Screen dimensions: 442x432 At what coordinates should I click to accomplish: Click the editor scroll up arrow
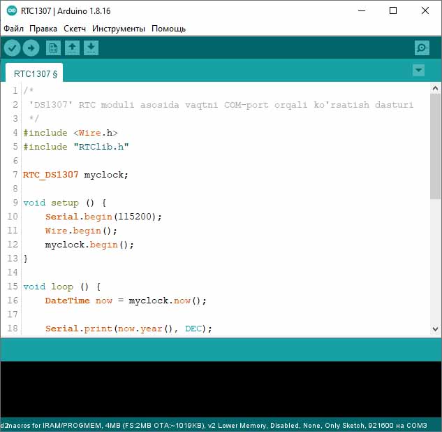click(x=435, y=89)
